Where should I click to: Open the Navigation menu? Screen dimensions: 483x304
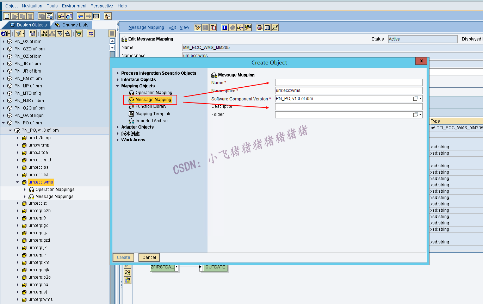click(32, 6)
